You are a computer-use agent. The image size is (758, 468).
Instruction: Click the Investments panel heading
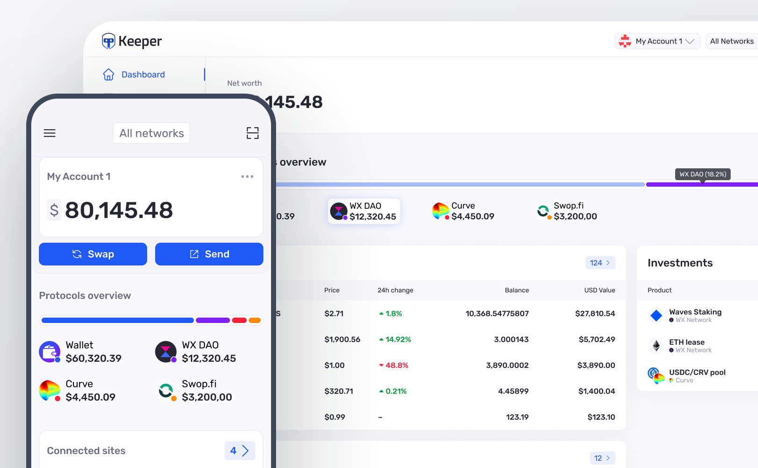click(680, 263)
